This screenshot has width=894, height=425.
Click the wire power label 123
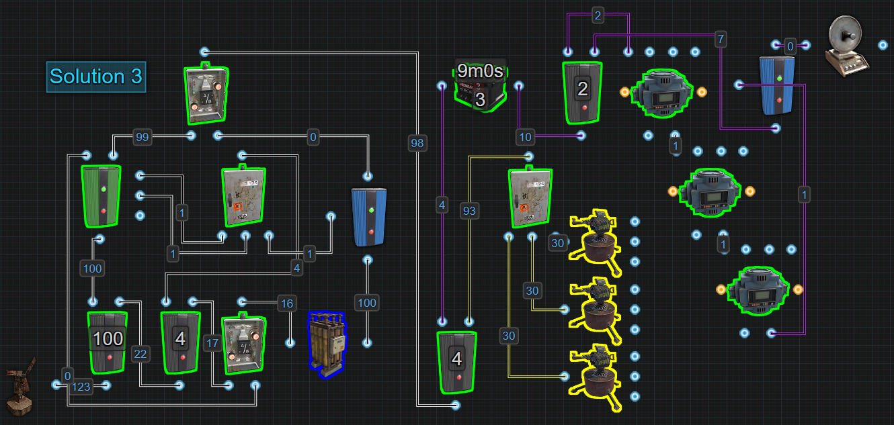[81, 387]
